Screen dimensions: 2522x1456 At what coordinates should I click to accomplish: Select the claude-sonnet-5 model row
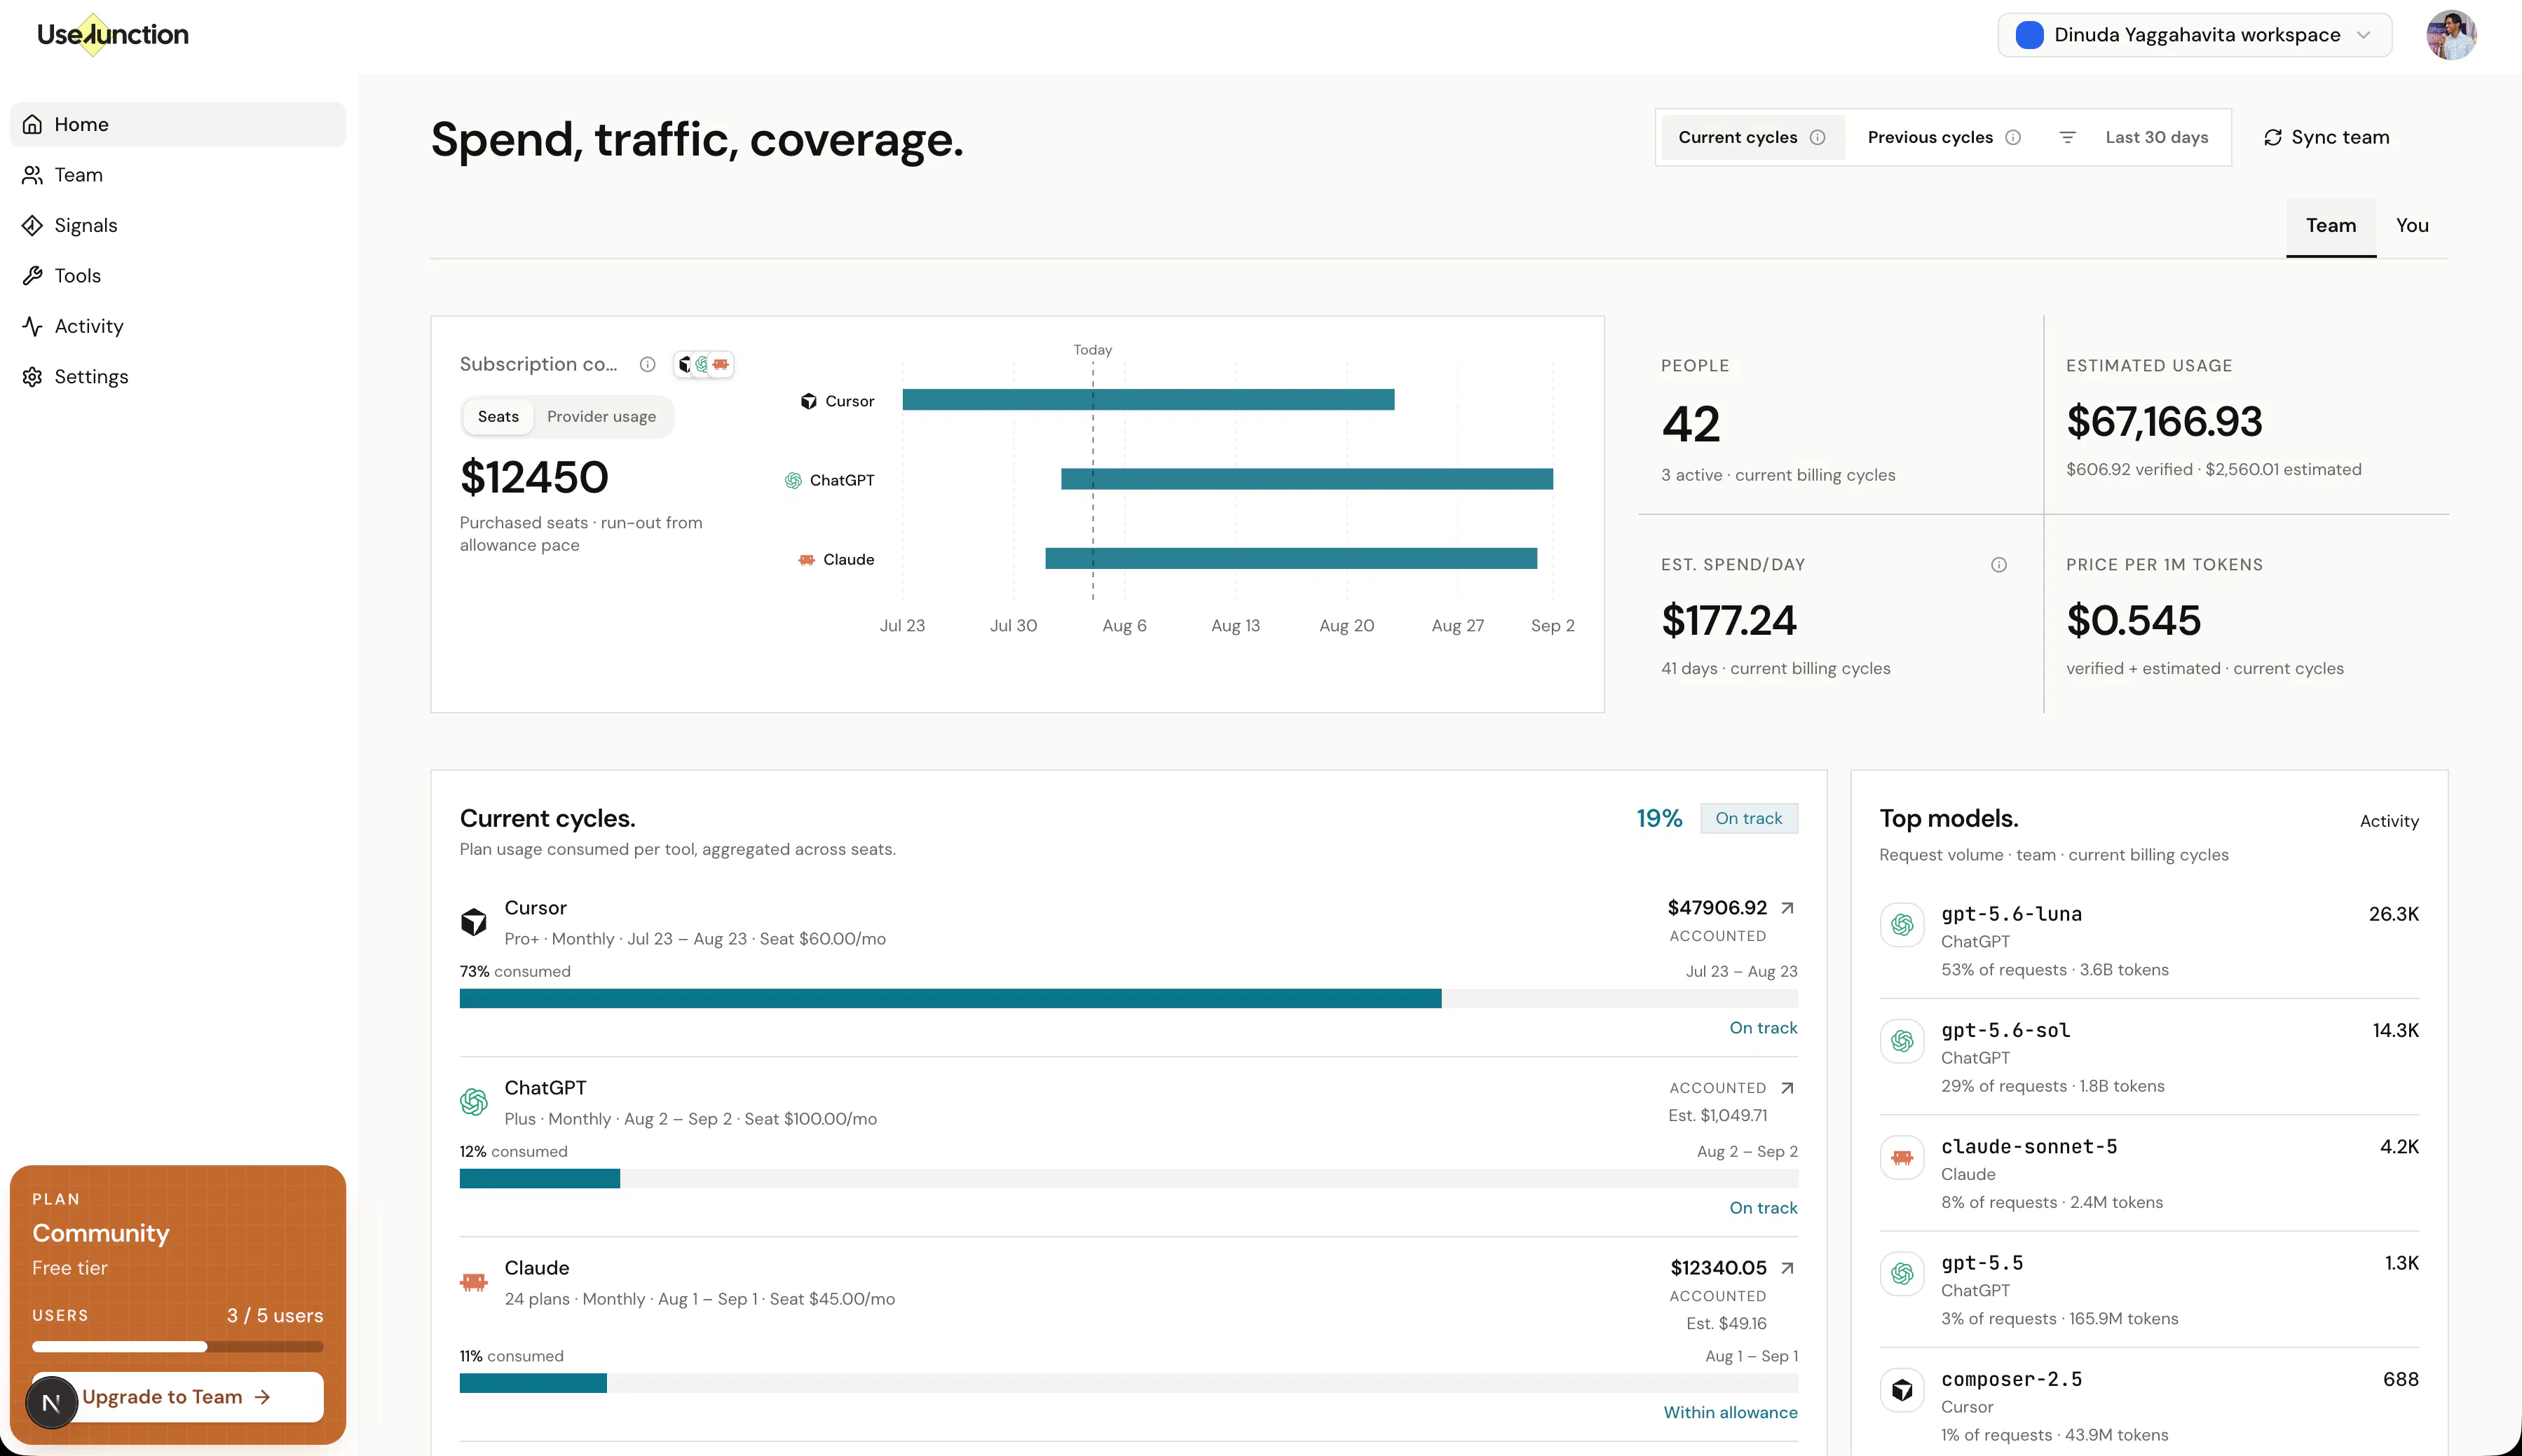2149,1173
